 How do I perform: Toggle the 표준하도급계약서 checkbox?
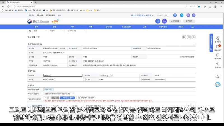pyautogui.click(x=67, y=98)
